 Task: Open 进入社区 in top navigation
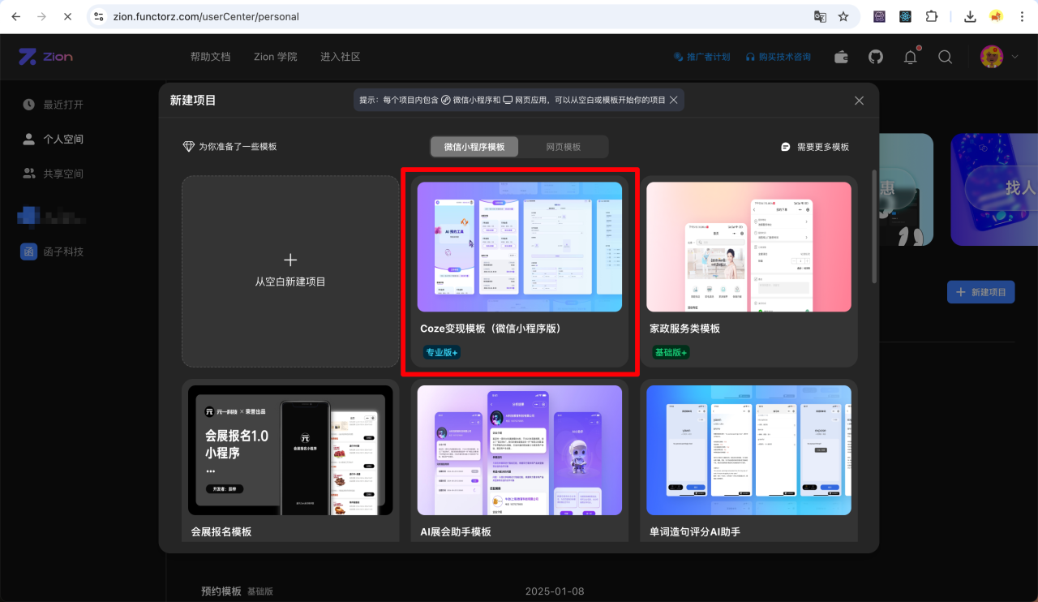tap(341, 57)
